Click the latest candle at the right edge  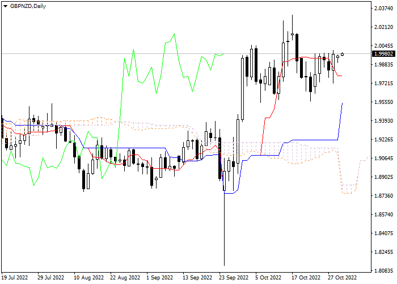coord(343,55)
